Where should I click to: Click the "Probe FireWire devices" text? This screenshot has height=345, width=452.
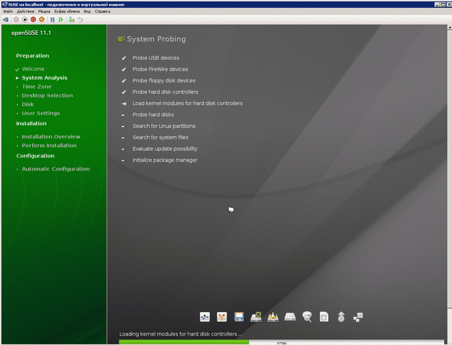point(160,69)
